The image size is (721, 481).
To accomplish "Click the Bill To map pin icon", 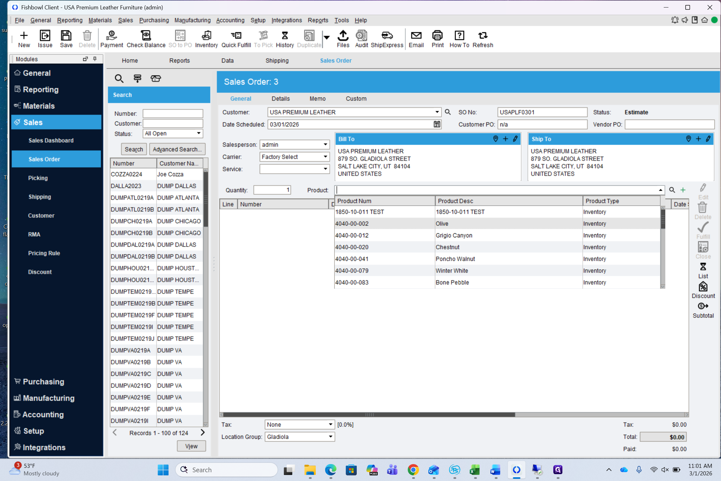I will point(495,139).
